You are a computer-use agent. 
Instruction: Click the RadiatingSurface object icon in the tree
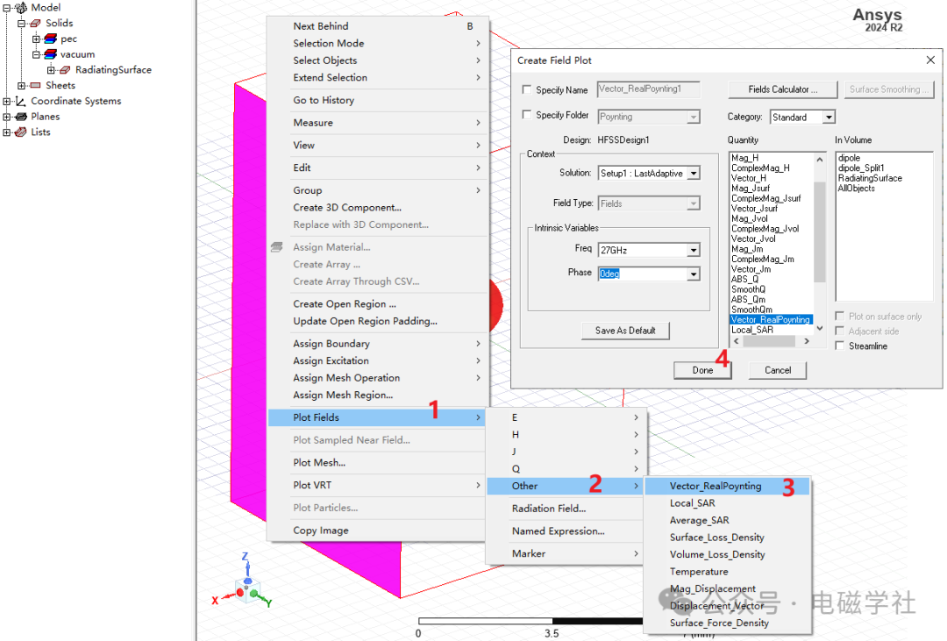(65, 70)
